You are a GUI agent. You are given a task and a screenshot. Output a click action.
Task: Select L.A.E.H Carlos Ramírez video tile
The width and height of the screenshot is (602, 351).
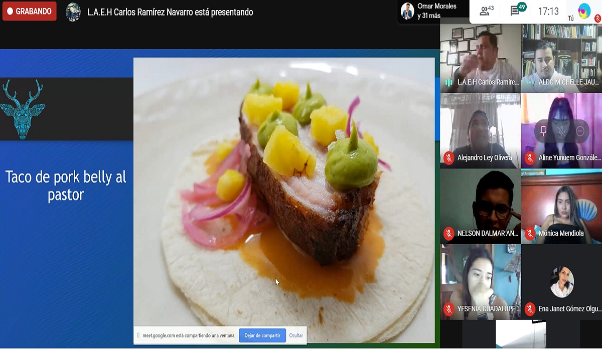(480, 58)
